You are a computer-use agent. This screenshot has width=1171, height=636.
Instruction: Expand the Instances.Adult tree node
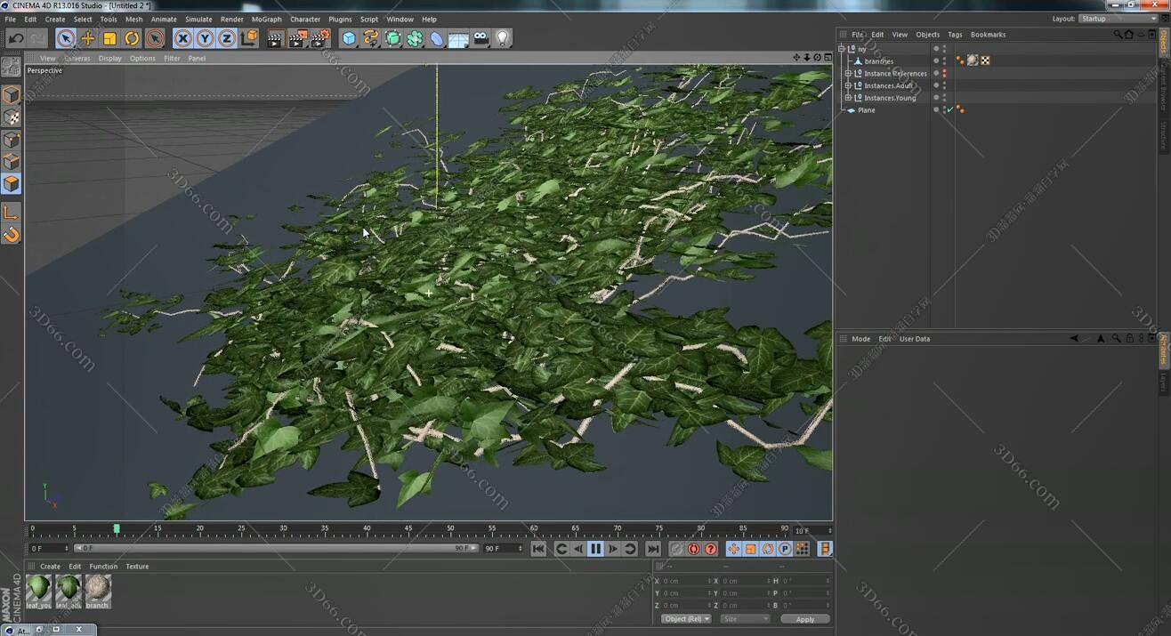pyautogui.click(x=848, y=86)
